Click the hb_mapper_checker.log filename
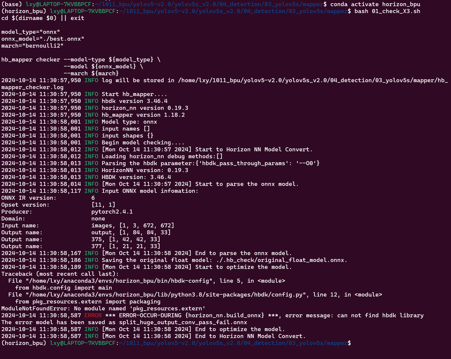This screenshot has height=359, width=451. point(32,87)
